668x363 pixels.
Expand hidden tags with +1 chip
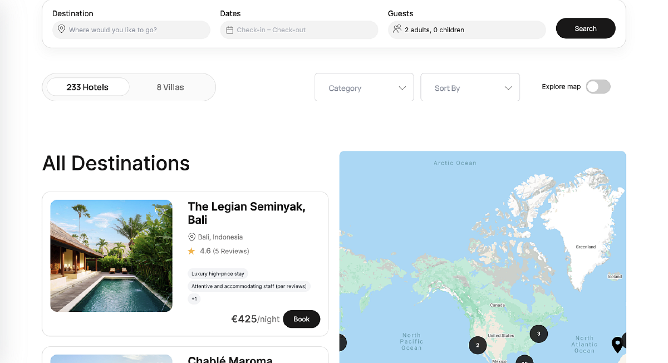[194, 299]
